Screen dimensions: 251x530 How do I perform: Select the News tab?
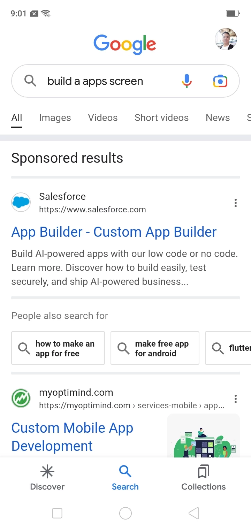pos(218,118)
